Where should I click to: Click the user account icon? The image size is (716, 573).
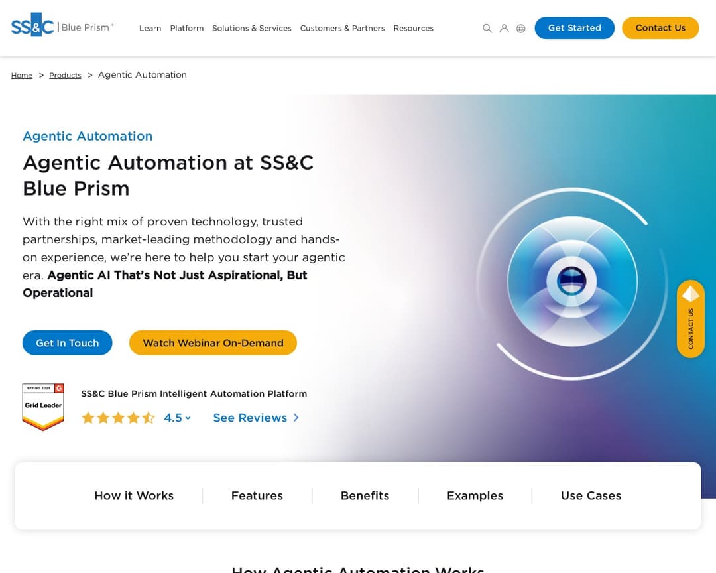(x=505, y=28)
